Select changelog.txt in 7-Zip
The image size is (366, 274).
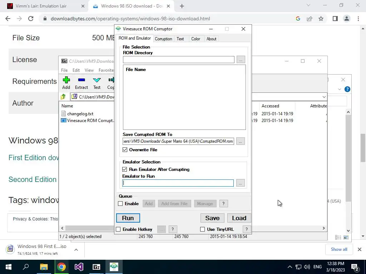click(x=80, y=114)
